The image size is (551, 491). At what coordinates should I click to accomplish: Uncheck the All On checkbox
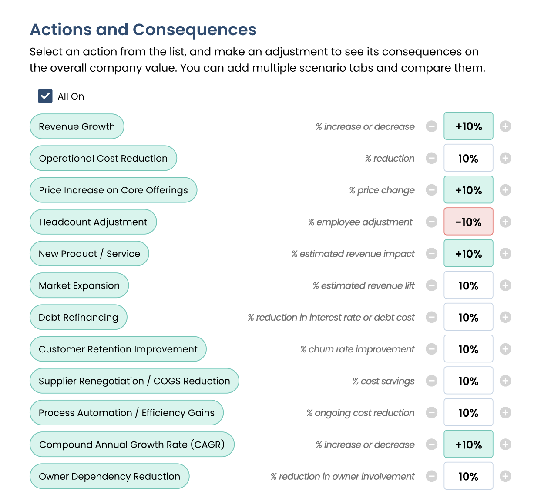(x=45, y=96)
